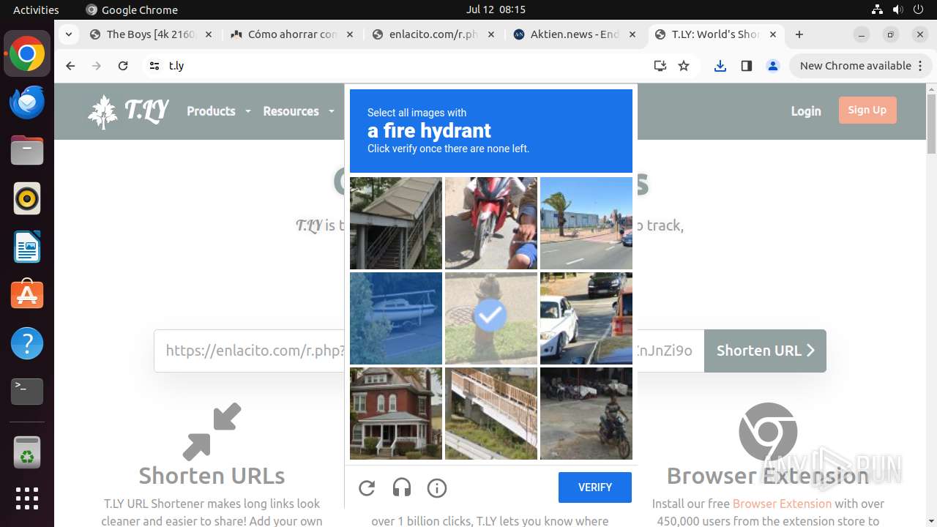Select the boat image tile

click(x=396, y=318)
